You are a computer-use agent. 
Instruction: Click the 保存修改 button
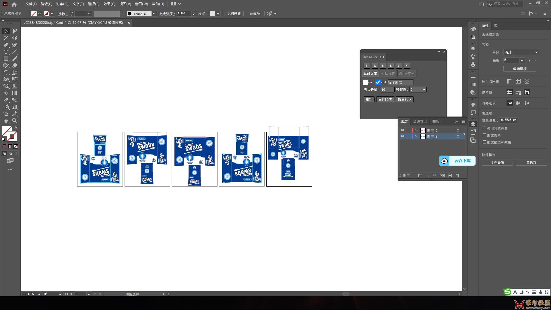[x=385, y=99]
